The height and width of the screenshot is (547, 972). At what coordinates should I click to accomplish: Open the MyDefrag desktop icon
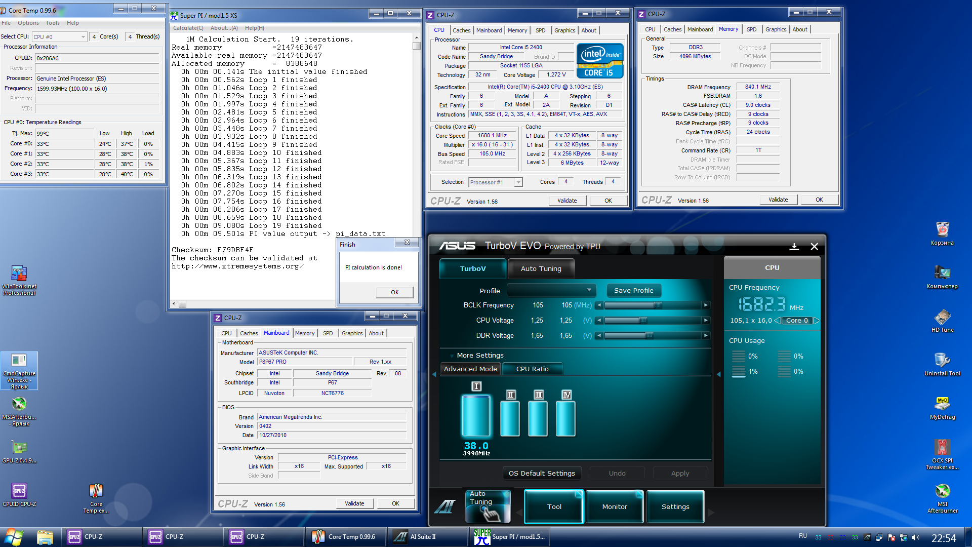click(942, 408)
